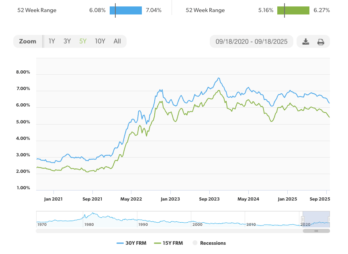Toggle the 15Y FRM series label
This screenshot has width=348, height=254.
pyautogui.click(x=173, y=243)
